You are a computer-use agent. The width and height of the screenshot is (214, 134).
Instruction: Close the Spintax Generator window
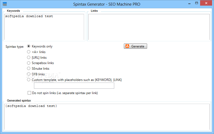point(206,3)
